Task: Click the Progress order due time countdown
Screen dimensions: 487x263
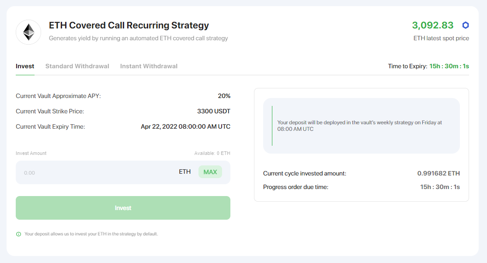Action: pos(440,187)
